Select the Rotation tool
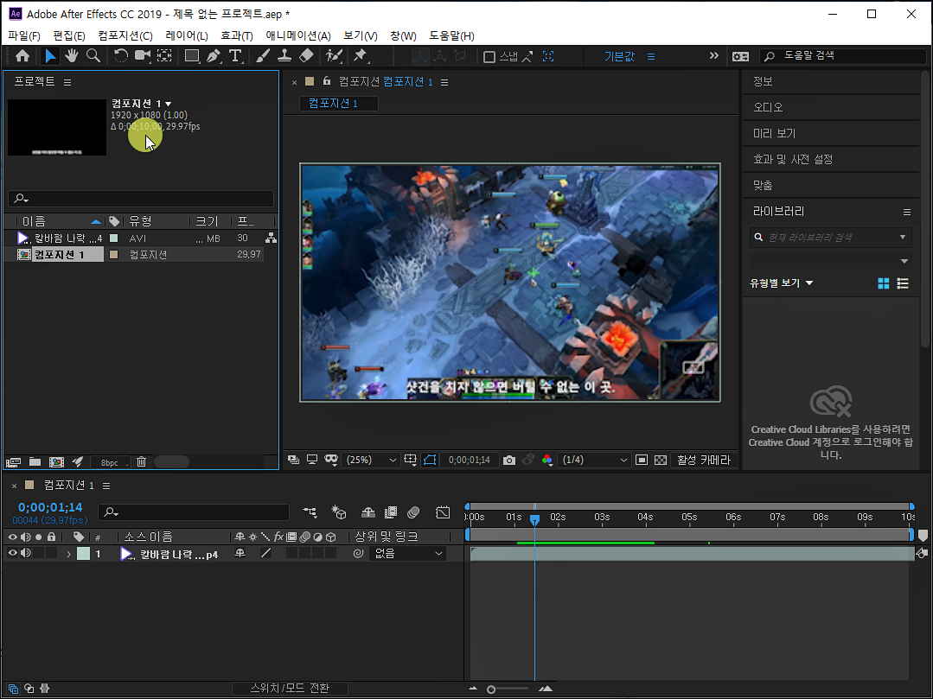The height and width of the screenshot is (699, 933). click(121, 56)
